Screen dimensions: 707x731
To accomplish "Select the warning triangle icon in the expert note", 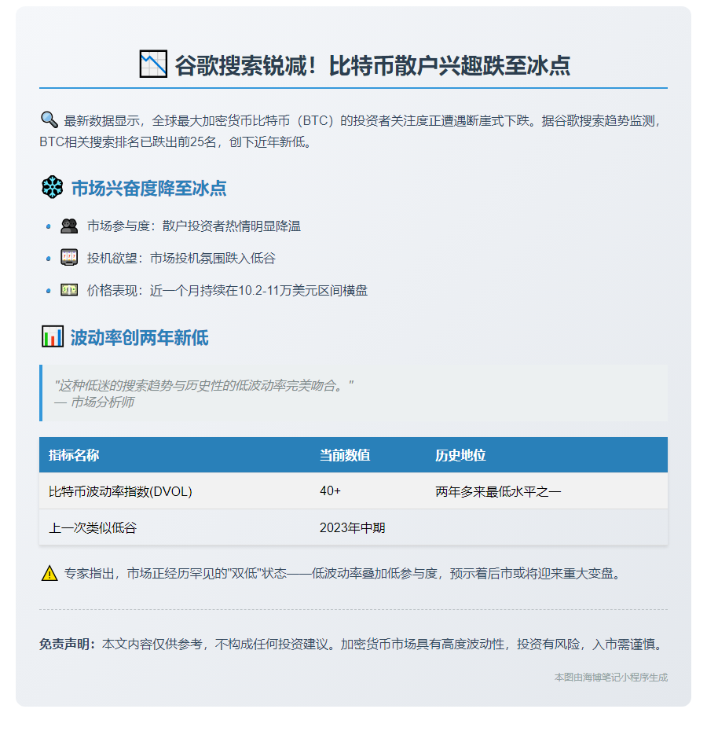I will coord(49,575).
